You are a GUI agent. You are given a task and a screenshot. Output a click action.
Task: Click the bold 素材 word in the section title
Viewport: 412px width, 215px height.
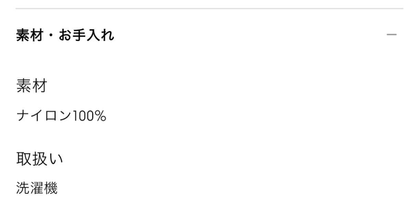pos(30,35)
